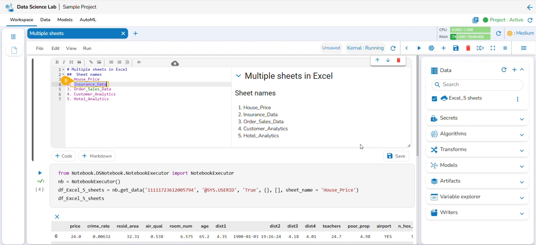The height and width of the screenshot is (245, 536).
Task: Toggle fullscreen mode for the notebook
Action: 493,48
